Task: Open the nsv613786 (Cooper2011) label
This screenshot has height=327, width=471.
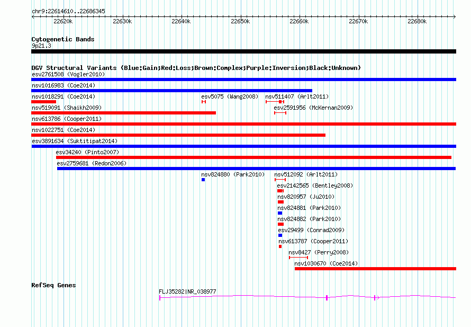Action: [x=67, y=119]
